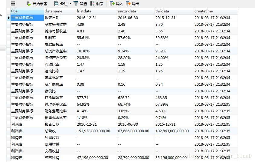Screen dimensions: 255x162
Task: Click the 577.71 cell
Action: pos(96,98)
